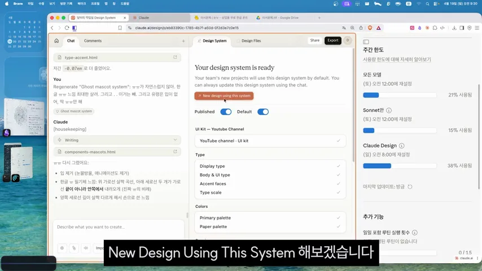Switch to the Chat tab

tap(71, 41)
